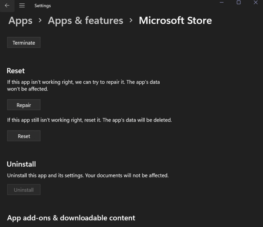Click the Uninstall section heading
The image size is (263, 227).
click(x=21, y=164)
